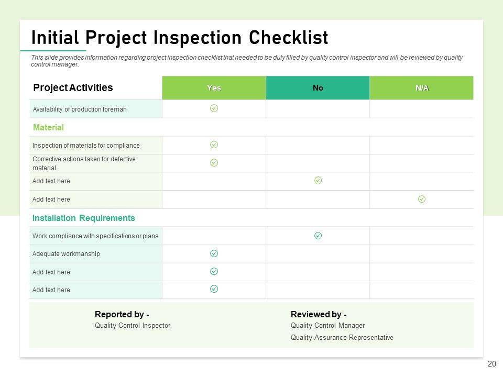Image resolution: width=503 pixels, height=377 pixels.
Task: Click the Yes checkmark for production foreman availability
Action: (214, 108)
